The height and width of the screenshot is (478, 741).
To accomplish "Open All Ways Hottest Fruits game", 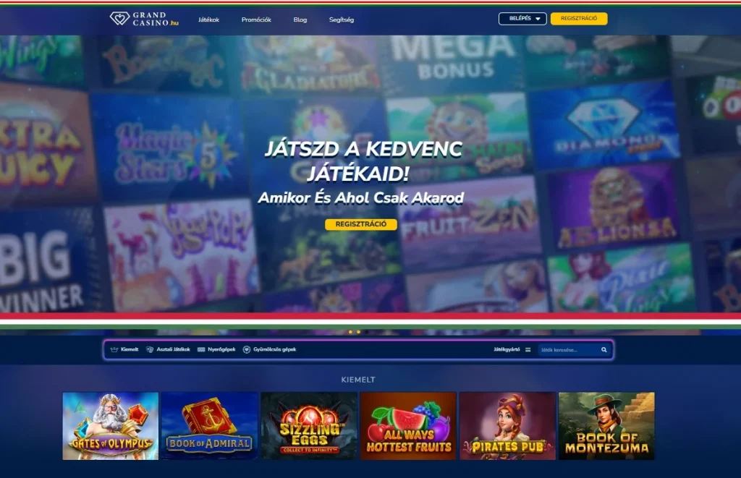I will coord(408,426).
